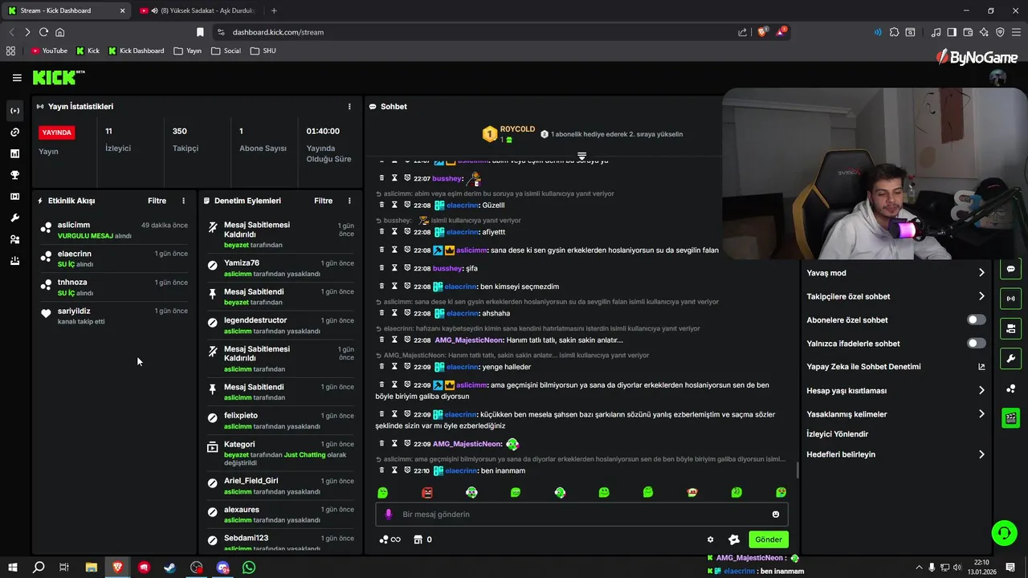
Task: Open the community users icon in the left sidebar
Action: click(14, 239)
